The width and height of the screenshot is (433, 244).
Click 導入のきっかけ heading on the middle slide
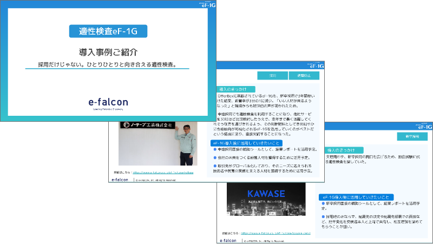[x=232, y=89]
